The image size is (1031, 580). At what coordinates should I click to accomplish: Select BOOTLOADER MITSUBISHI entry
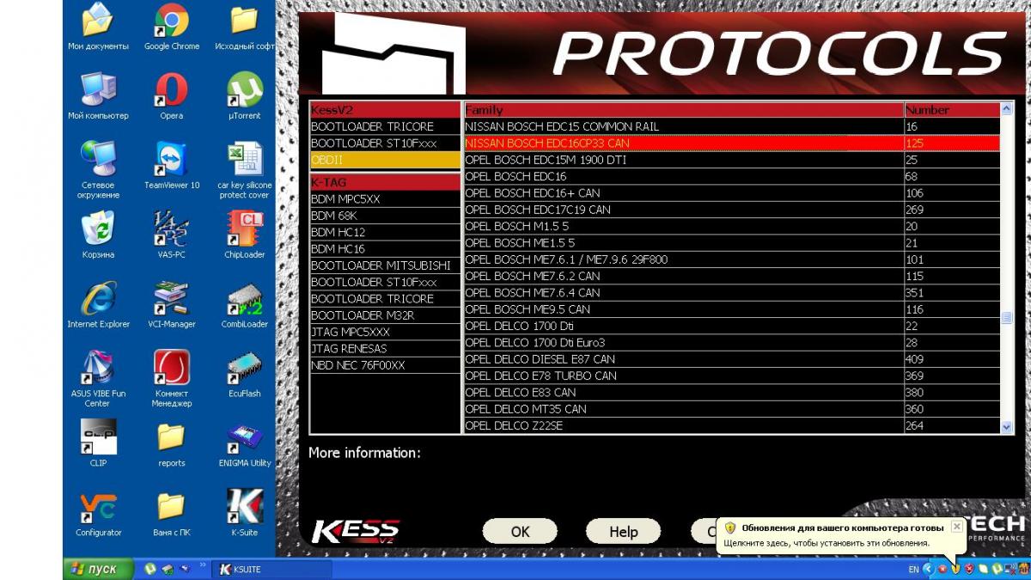[x=385, y=266]
